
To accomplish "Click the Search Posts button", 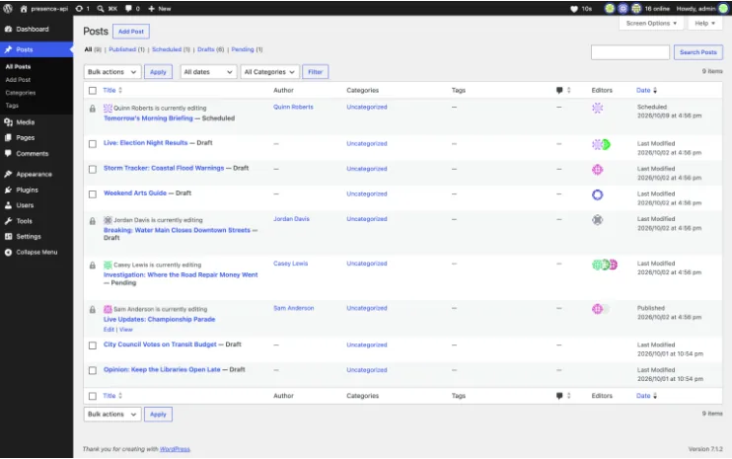I will 697,52.
